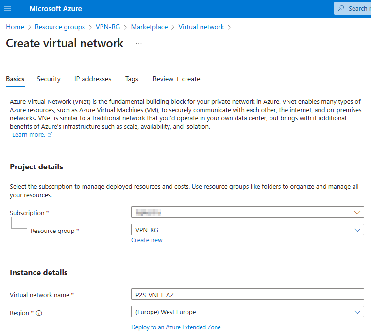The width and height of the screenshot is (371, 332).
Task: Click the Create new resource group link
Action: pyautogui.click(x=147, y=240)
